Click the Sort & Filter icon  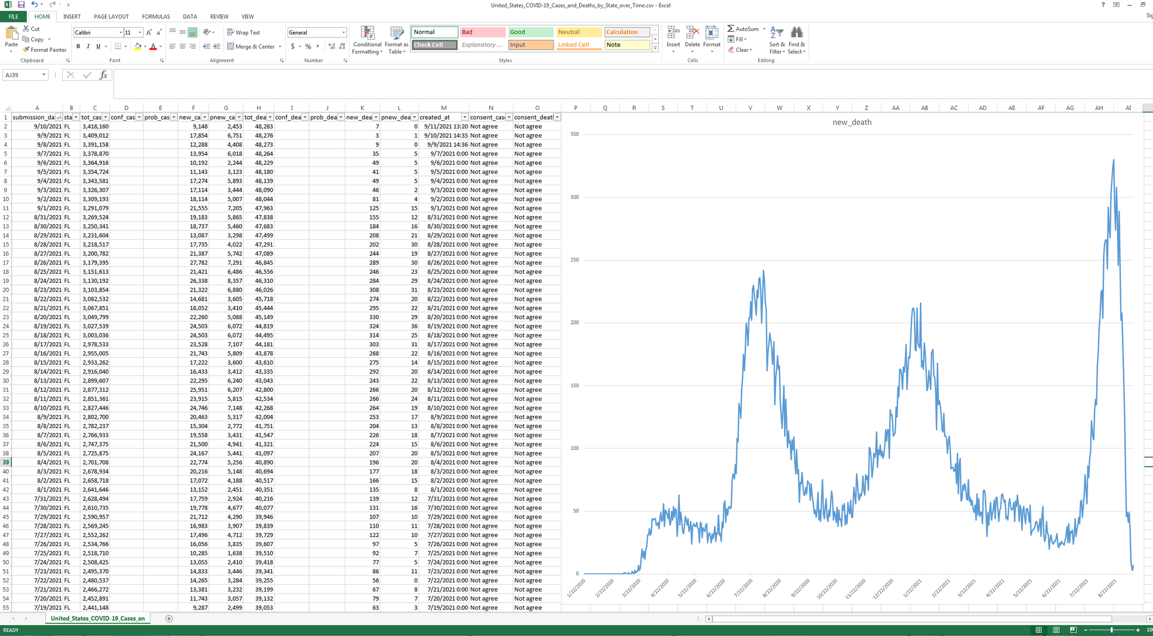click(777, 33)
